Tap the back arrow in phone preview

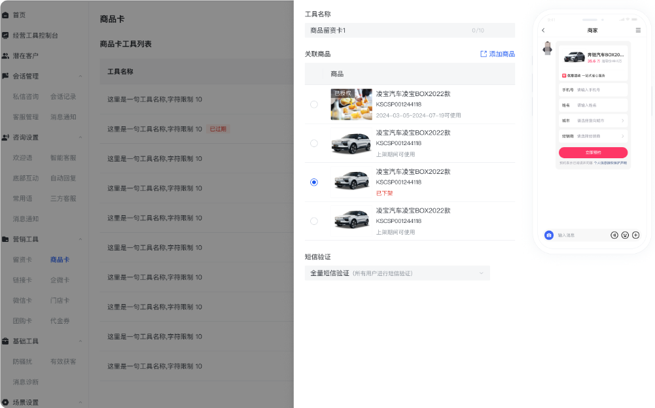click(x=544, y=30)
